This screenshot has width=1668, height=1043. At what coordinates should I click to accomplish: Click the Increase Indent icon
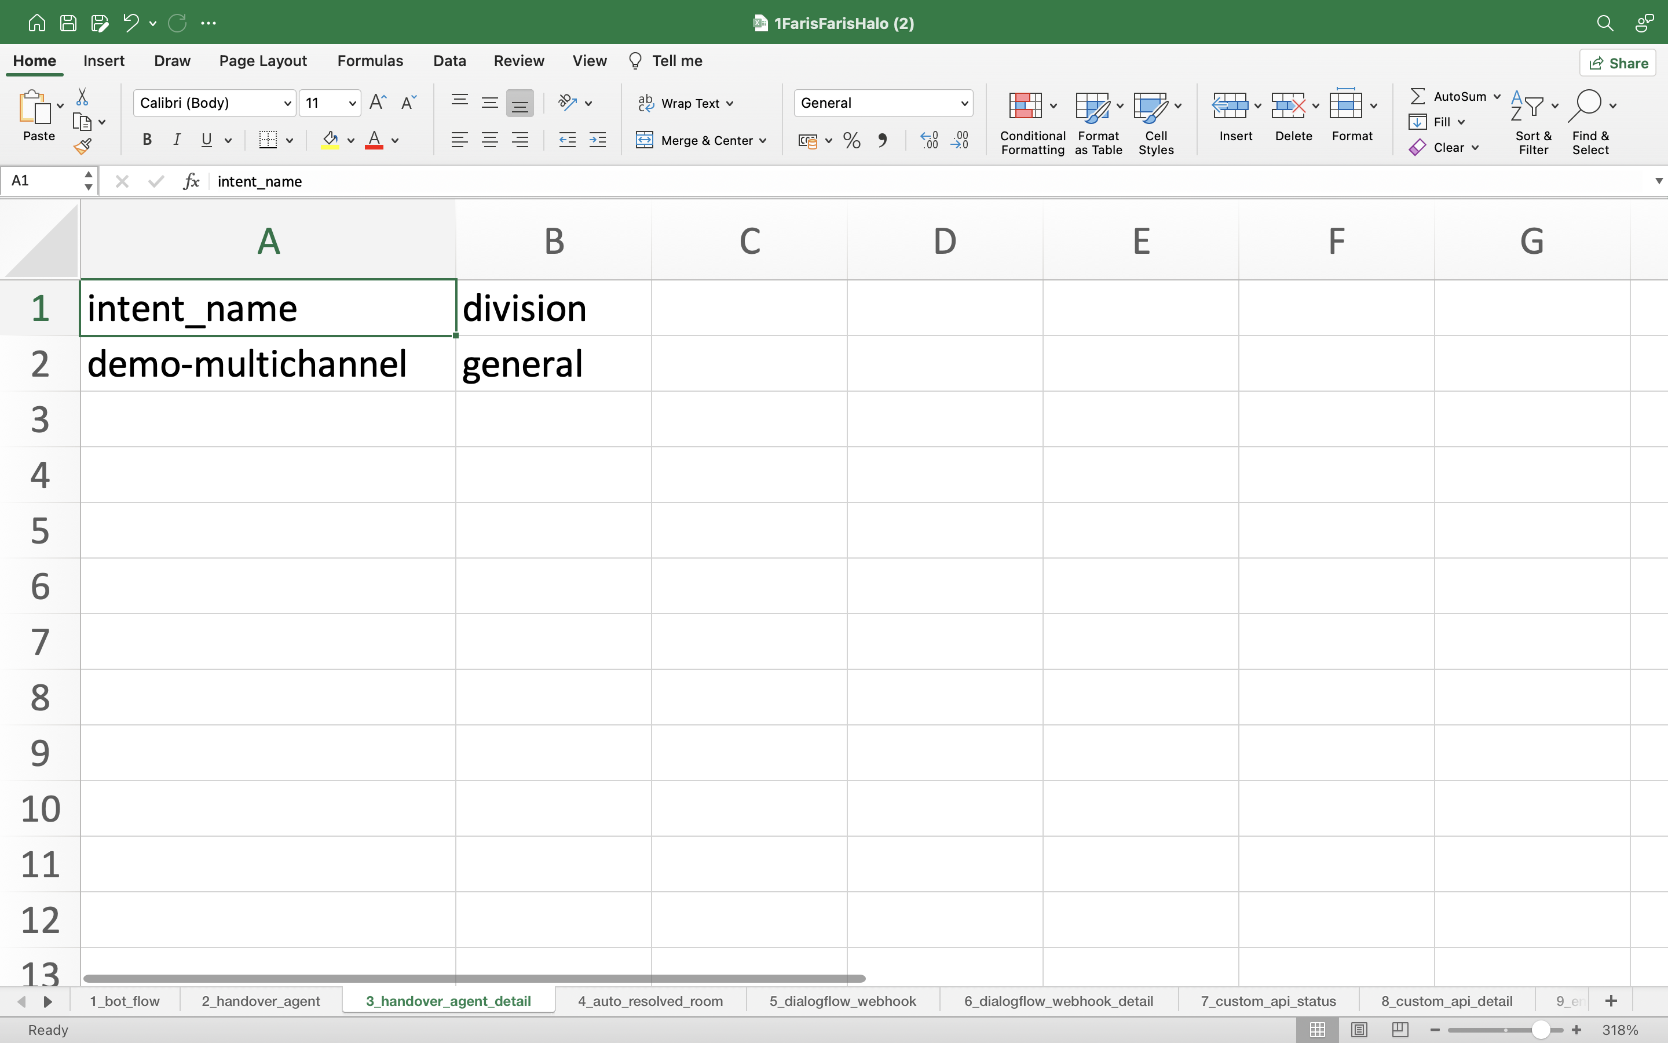598,140
